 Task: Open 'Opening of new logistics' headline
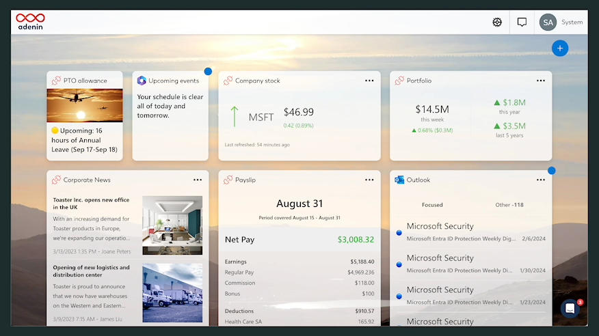pos(92,271)
